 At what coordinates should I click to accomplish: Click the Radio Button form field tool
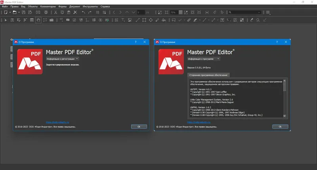(x=101, y=20)
